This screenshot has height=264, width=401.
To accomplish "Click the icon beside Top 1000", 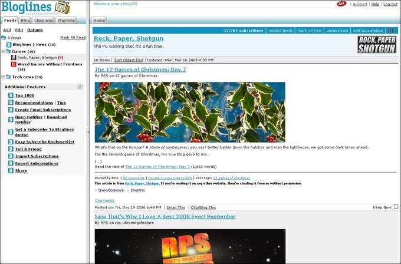I will coord(11,95).
